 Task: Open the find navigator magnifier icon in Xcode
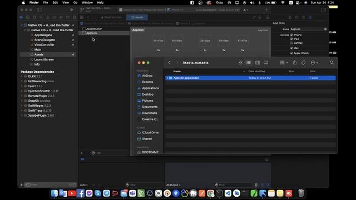tap(41, 17)
